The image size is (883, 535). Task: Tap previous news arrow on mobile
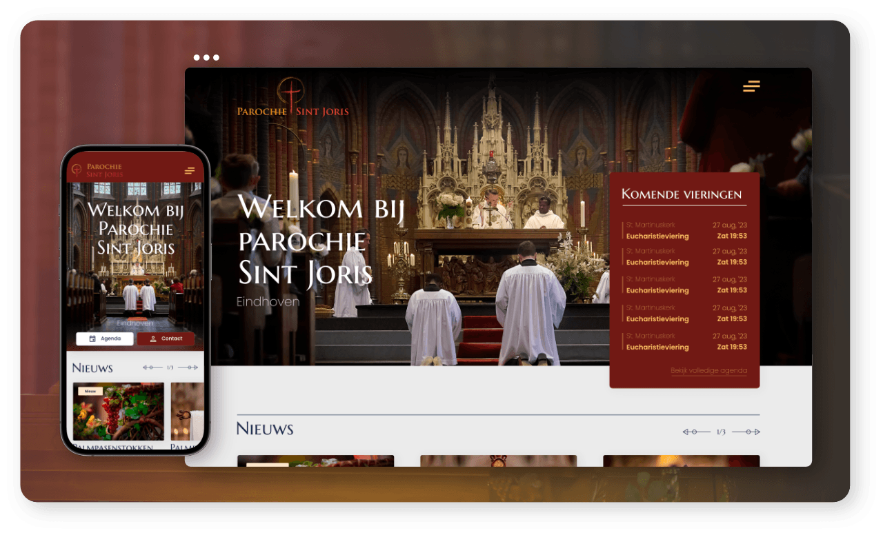(152, 367)
